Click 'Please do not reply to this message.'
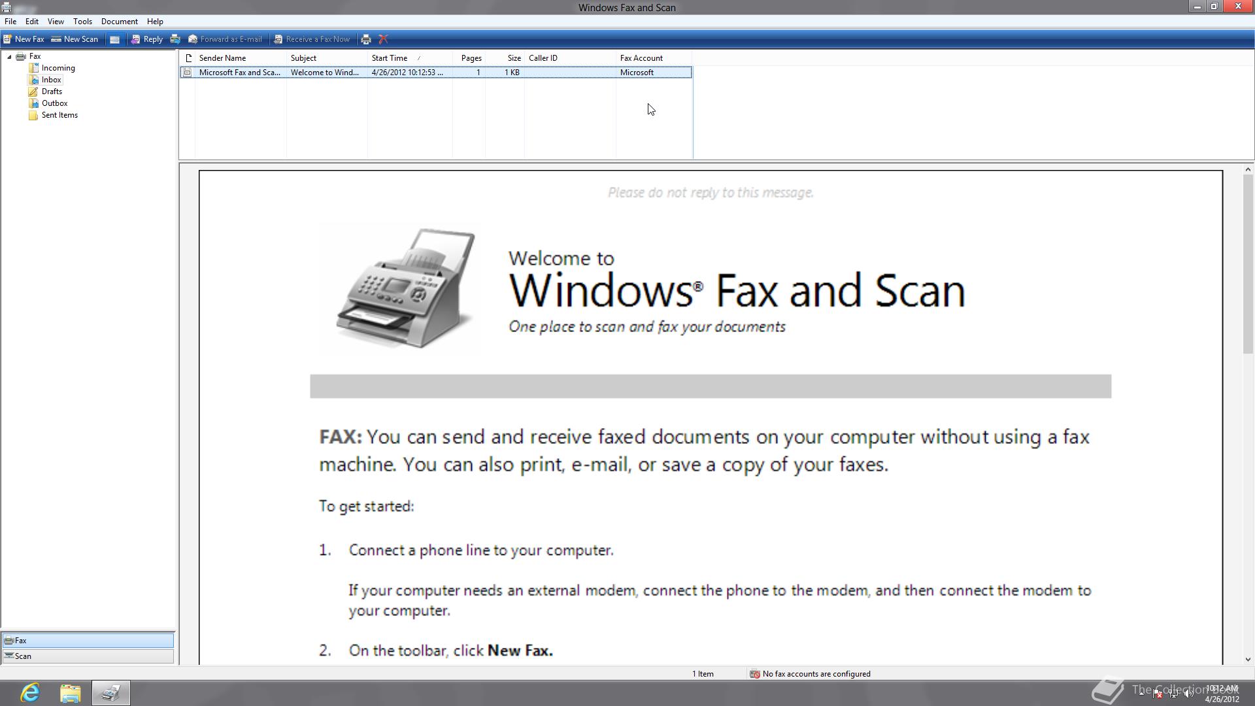Viewport: 1255px width, 706px height. point(711,193)
